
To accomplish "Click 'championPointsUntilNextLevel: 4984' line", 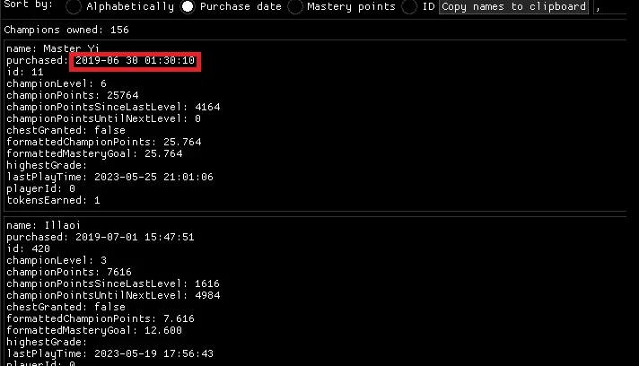I will (113, 295).
